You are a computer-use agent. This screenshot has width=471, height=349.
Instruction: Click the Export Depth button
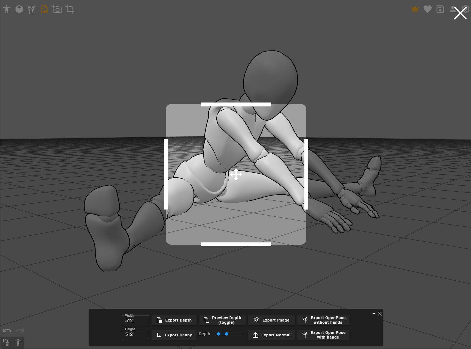tap(174, 320)
